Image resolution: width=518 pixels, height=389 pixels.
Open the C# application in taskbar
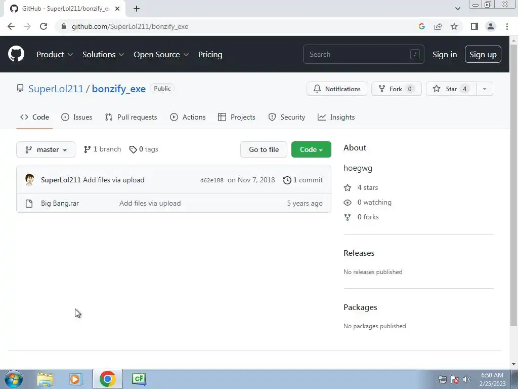139,379
